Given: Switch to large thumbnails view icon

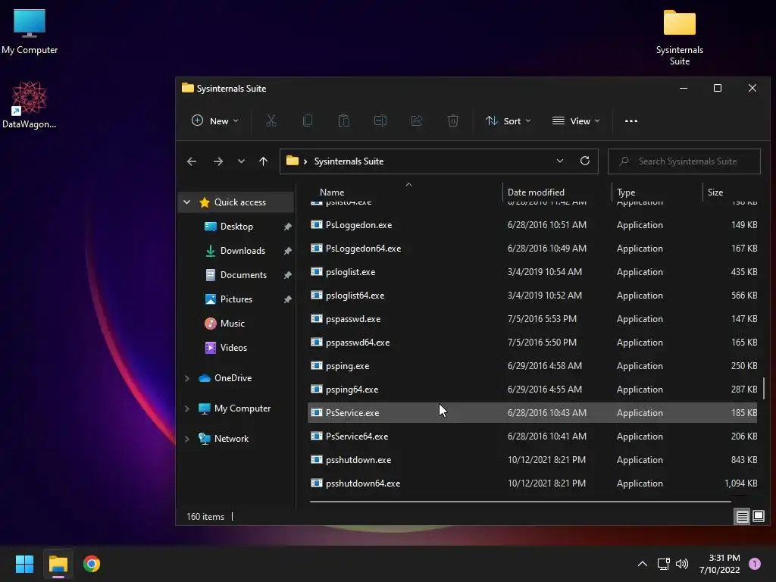Looking at the screenshot, I should pyautogui.click(x=759, y=517).
